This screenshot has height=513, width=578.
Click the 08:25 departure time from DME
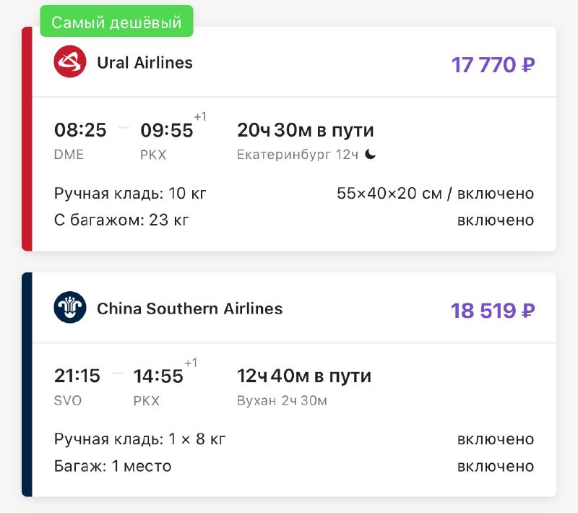80,130
